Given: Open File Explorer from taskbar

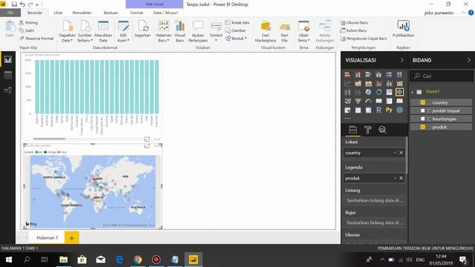Looking at the screenshot, I should click(x=63, y=260).
